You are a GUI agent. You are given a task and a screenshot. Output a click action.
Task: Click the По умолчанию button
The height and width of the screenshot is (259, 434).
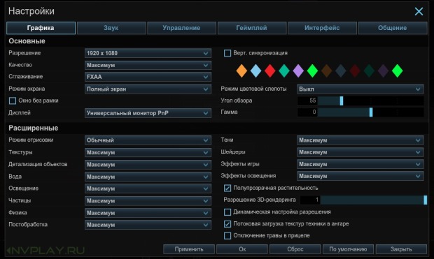coord(348,249)
